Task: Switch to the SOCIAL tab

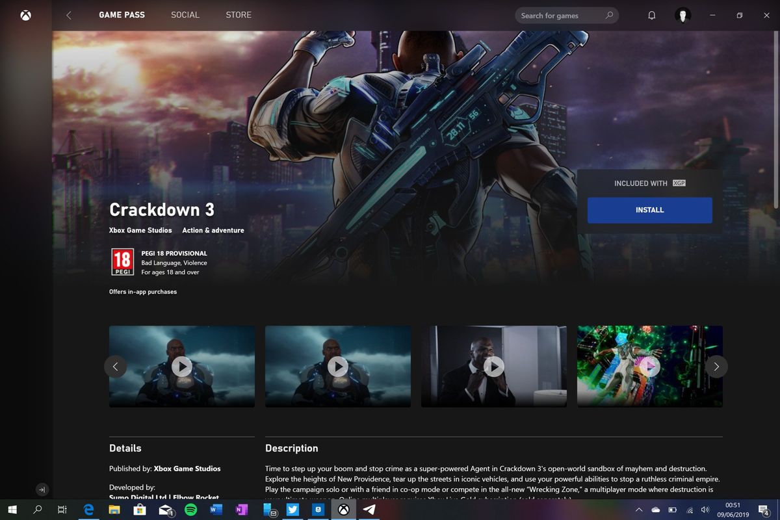Action: pyautogui.click(x=185, y=15)
